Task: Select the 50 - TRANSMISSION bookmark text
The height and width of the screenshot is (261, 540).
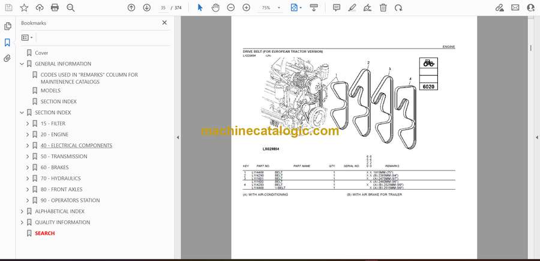Action: (x=64, y=157)
